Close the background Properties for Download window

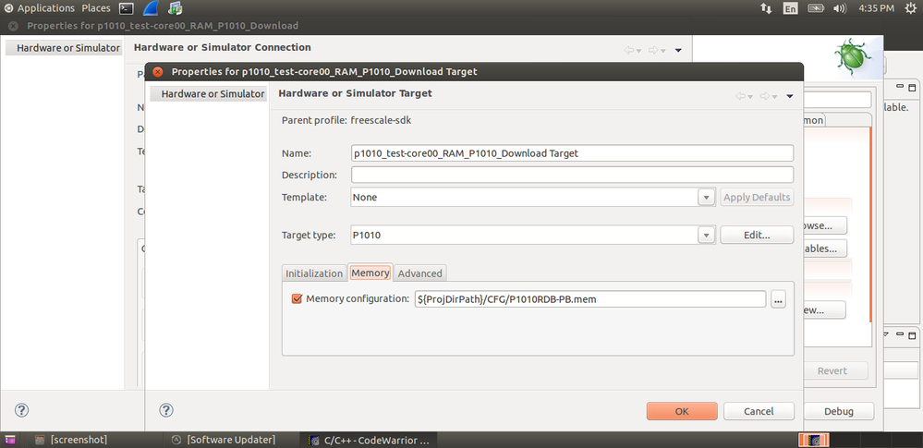coord(14,26)
